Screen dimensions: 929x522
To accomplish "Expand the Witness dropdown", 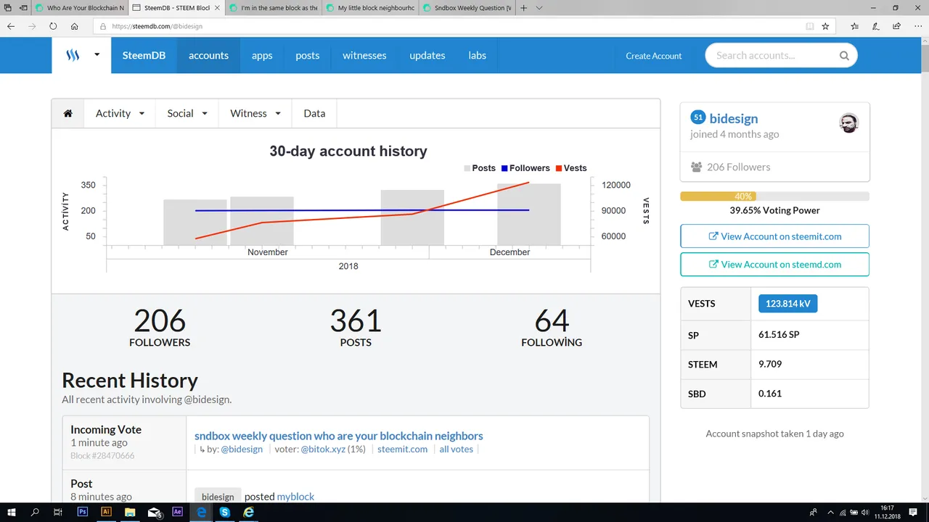I will [x=255, y=113].
